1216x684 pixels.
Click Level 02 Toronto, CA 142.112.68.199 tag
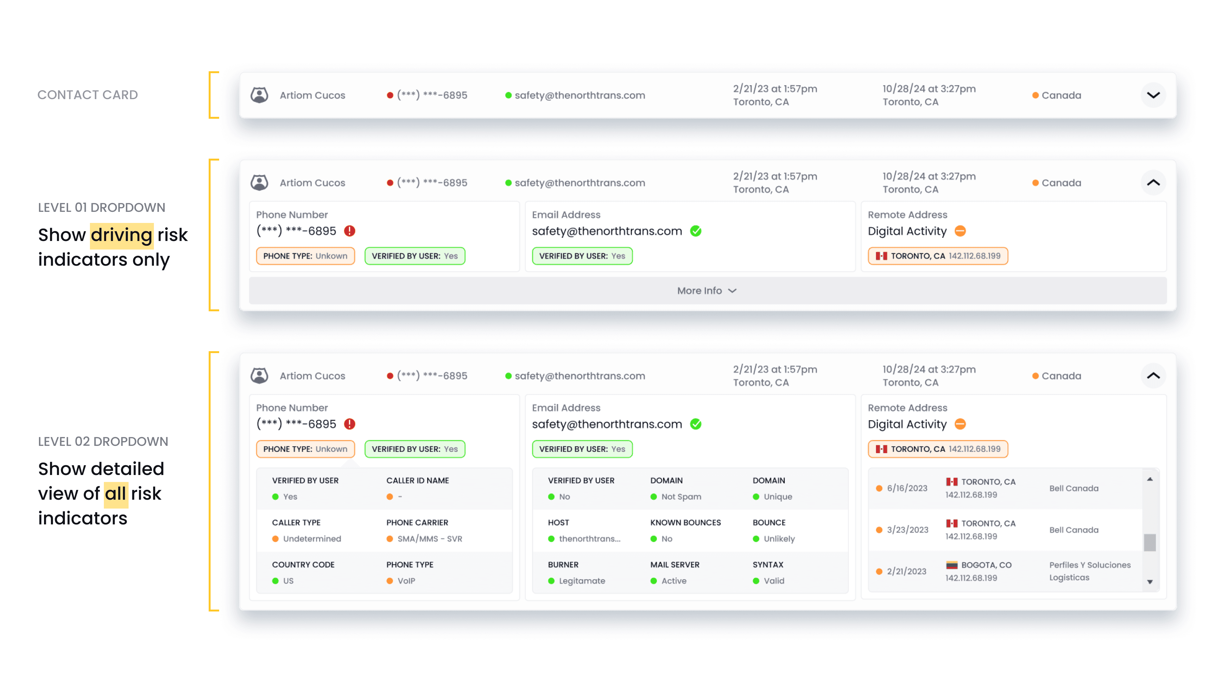[x=937, y=449]
